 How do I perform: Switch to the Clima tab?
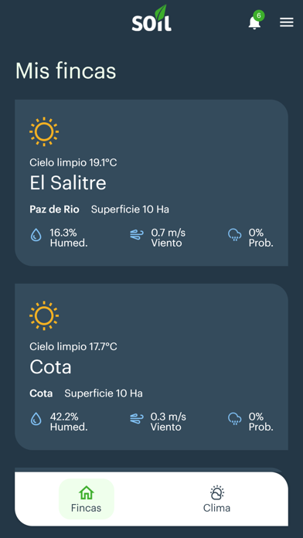pos(216,499)
